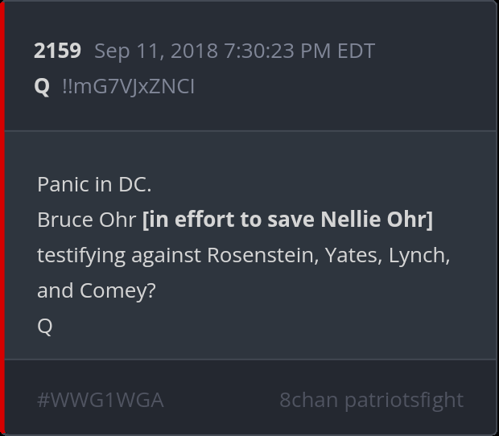Click the name "Rosenstein"
This screenshot has height=436, width=499.
pos(263,255)
